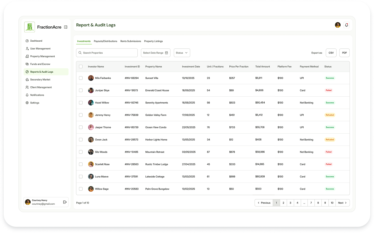Open the Status filter dropdown
The image size is (374, 233).
[182, 53]
